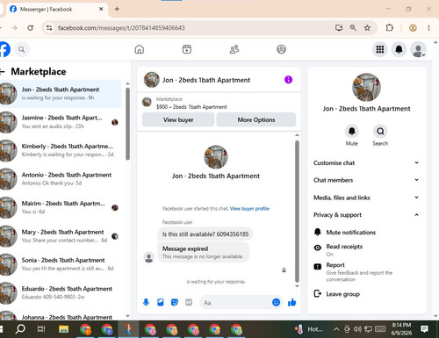Expand Media, files and links section
Viewport: 439px width, 338px height.
pyautogui.click(x=367, y=198)
